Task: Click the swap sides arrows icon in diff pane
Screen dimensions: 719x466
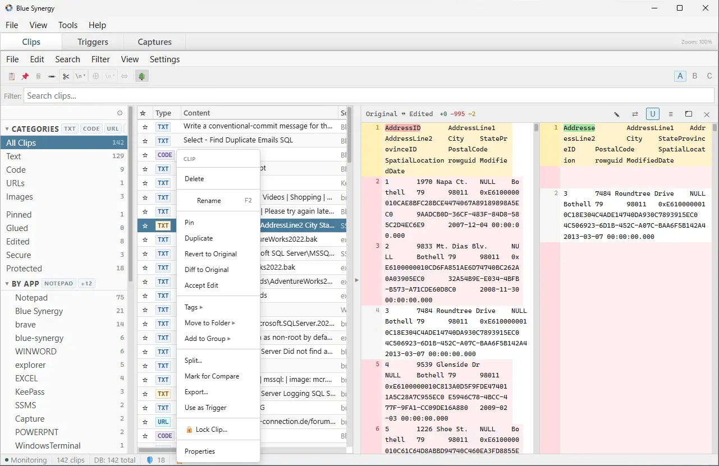Action: click(635, 114)
